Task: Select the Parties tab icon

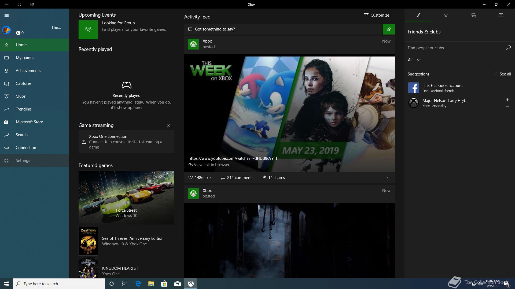Action: coord(446,16)
